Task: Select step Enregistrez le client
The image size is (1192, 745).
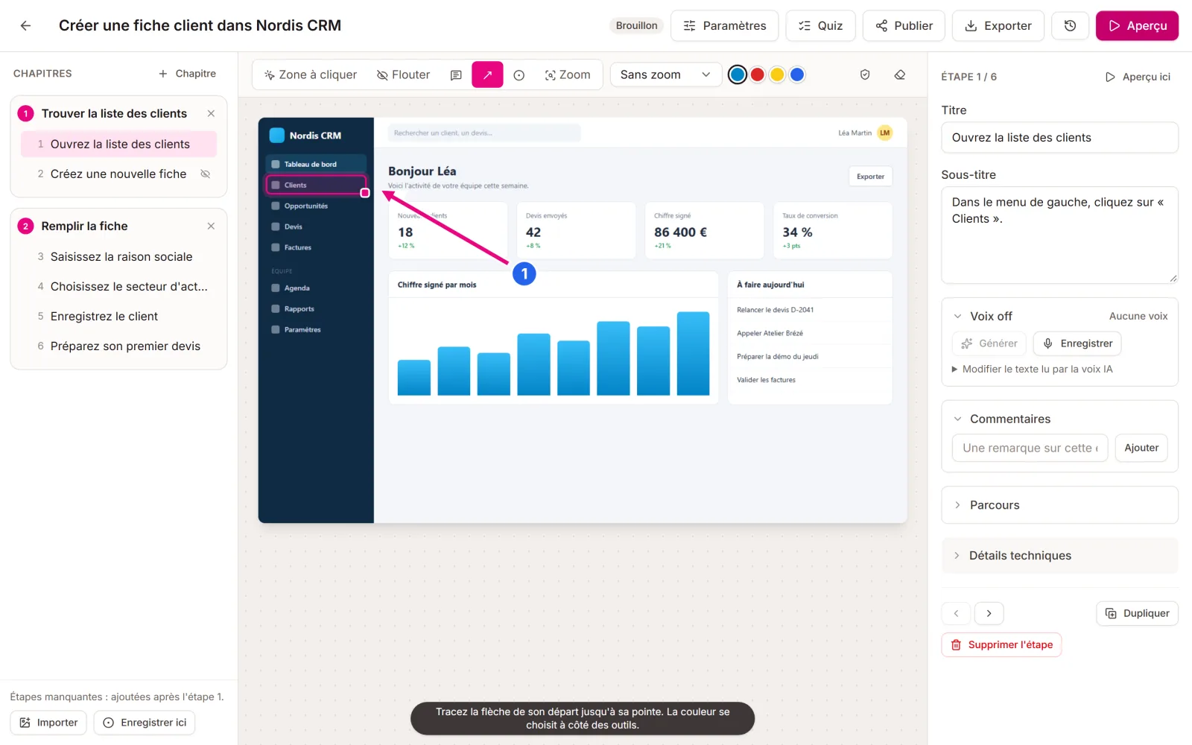Action: 119,316
